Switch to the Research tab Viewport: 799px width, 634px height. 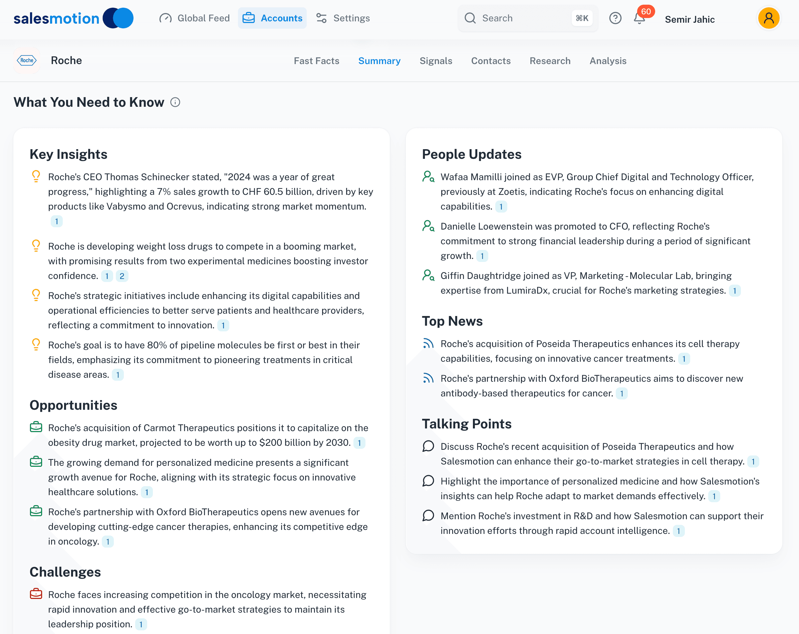(x=550, y=60)
